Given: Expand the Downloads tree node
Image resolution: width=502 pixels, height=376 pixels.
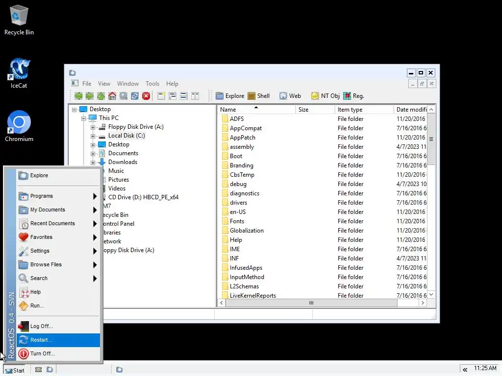Looking at the screenshot, I should click(93, 163).
